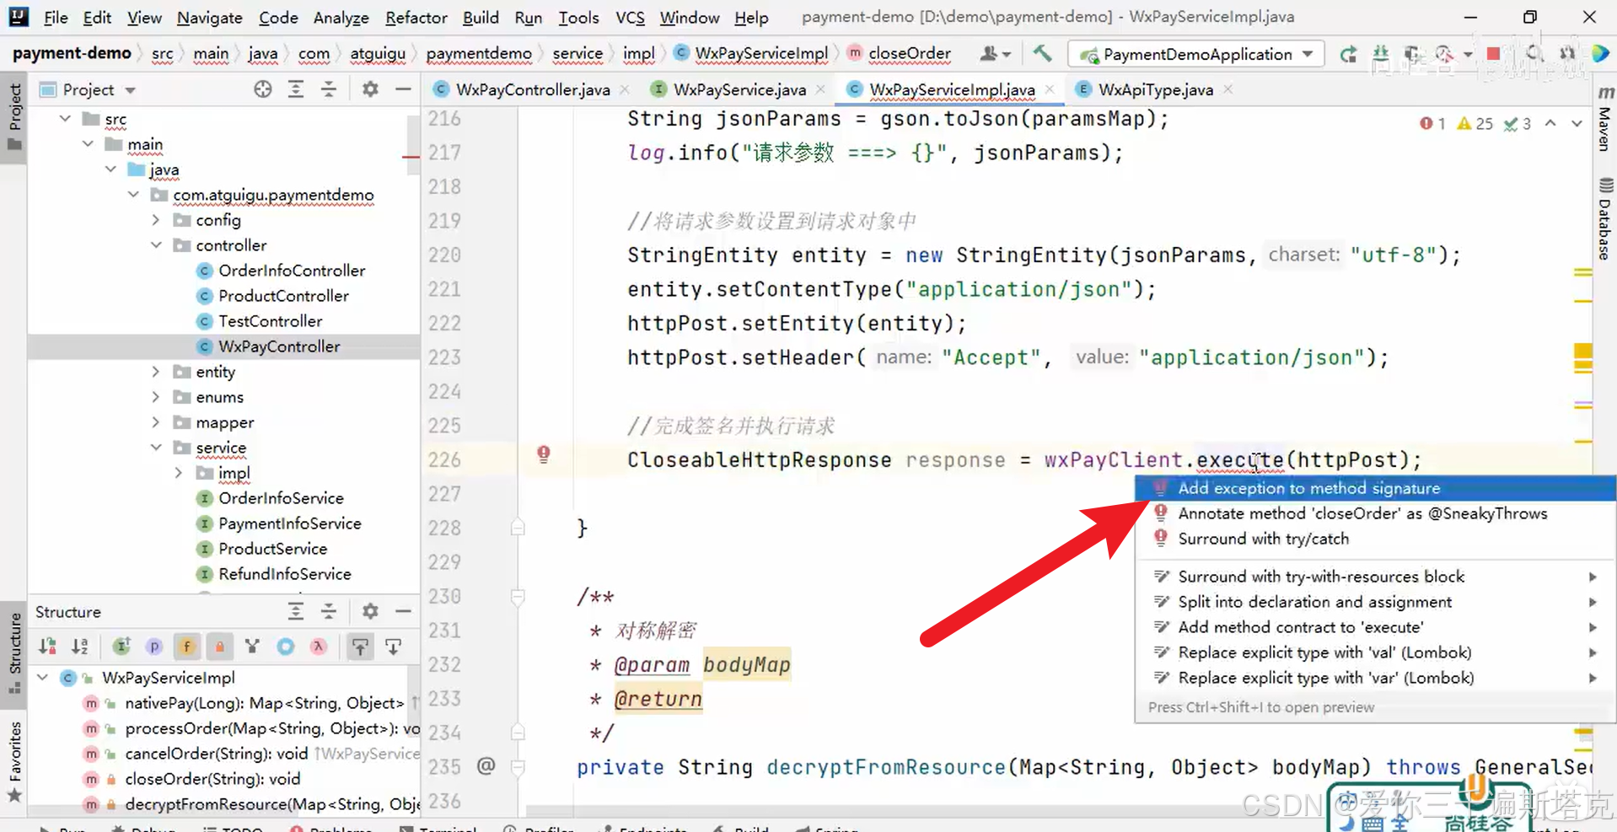Click the Rerun PaymentDemoApplication icon
1617x832 pixels.
(x=1348, y=54)
